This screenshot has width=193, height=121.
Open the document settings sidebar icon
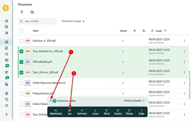7,84
